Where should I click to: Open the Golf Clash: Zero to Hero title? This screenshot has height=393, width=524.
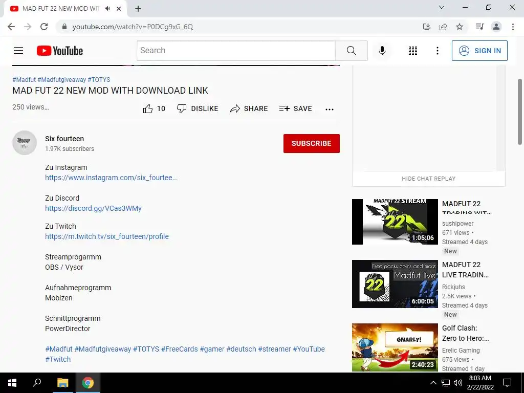[465, 333]
